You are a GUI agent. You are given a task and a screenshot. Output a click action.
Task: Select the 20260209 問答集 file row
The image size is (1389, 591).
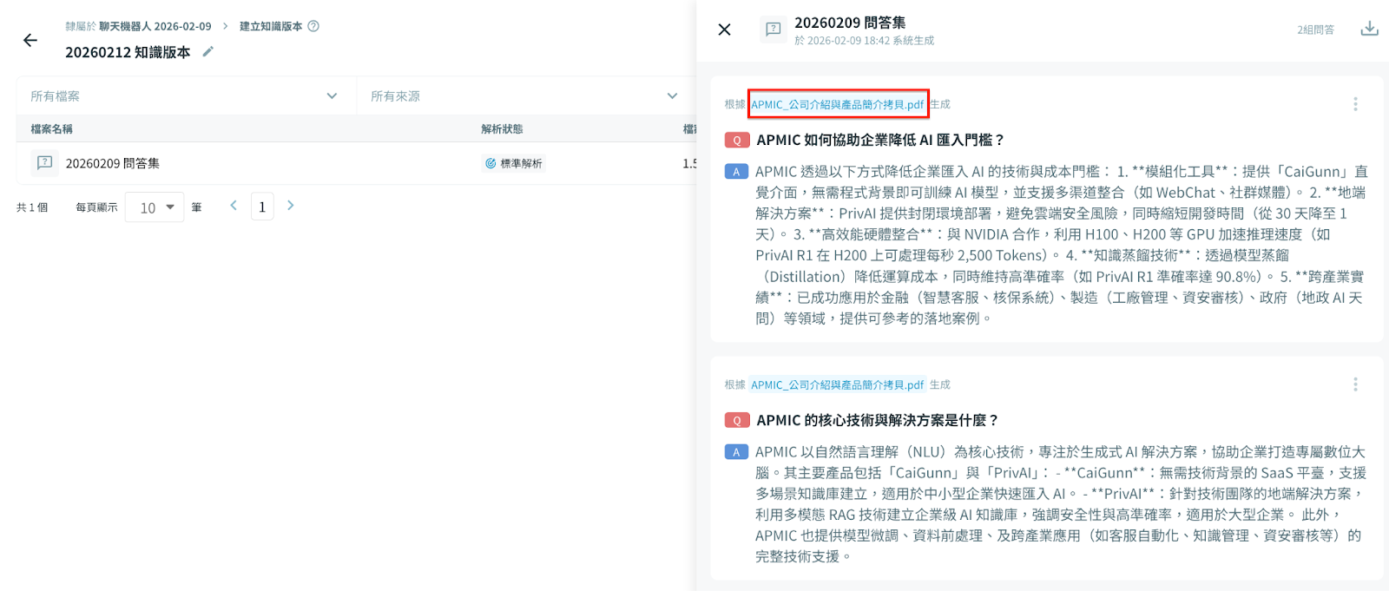113,163
